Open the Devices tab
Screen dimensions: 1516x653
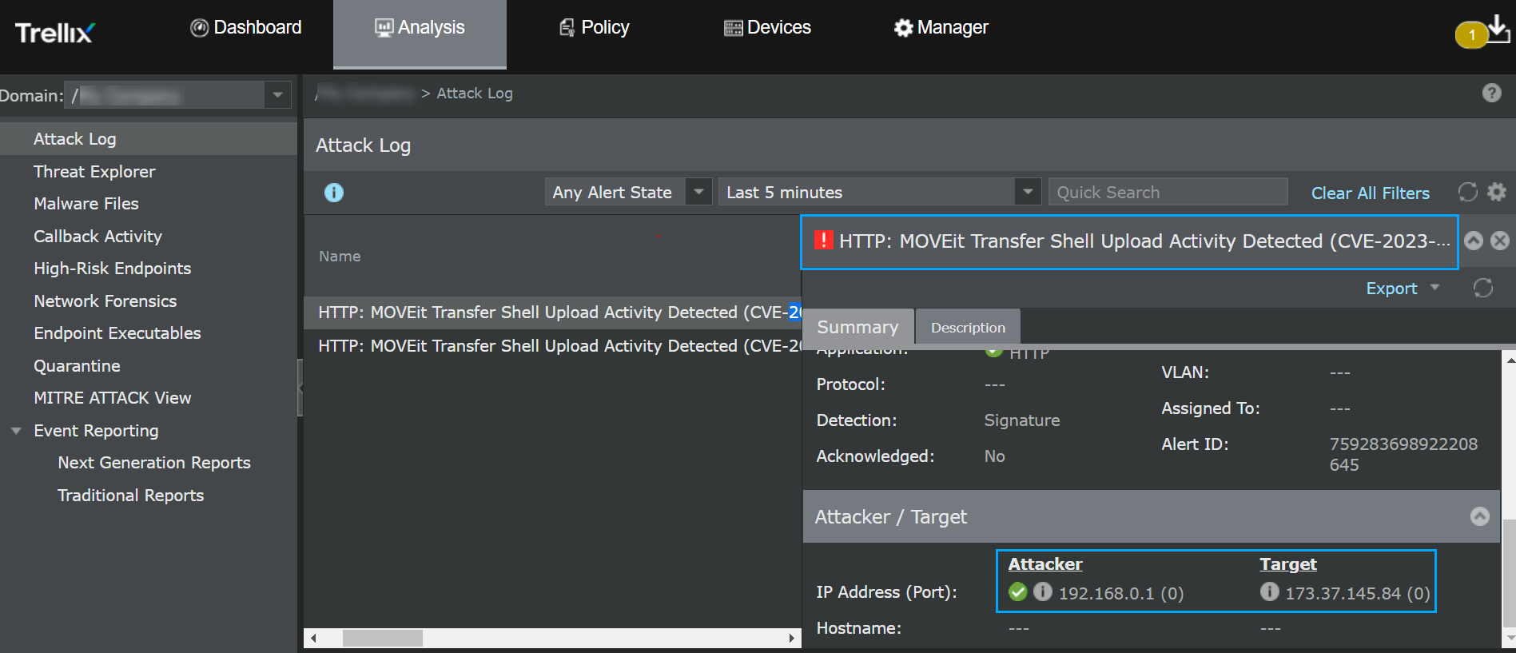(767, 28)
